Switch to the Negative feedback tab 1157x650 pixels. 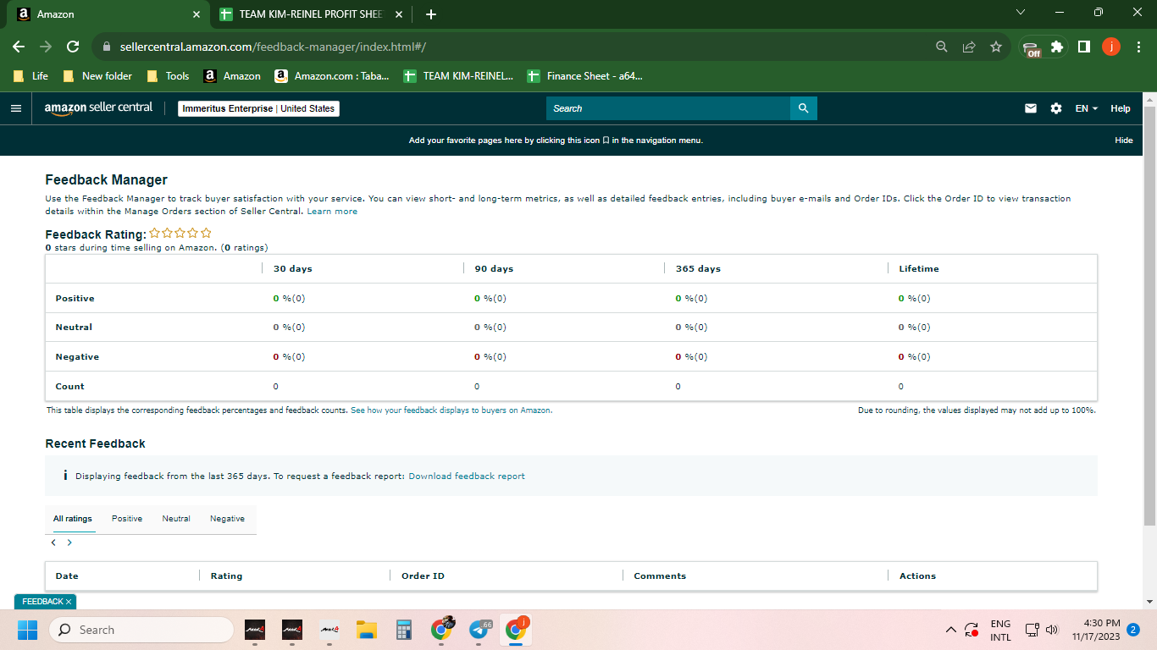click(227, 519)
